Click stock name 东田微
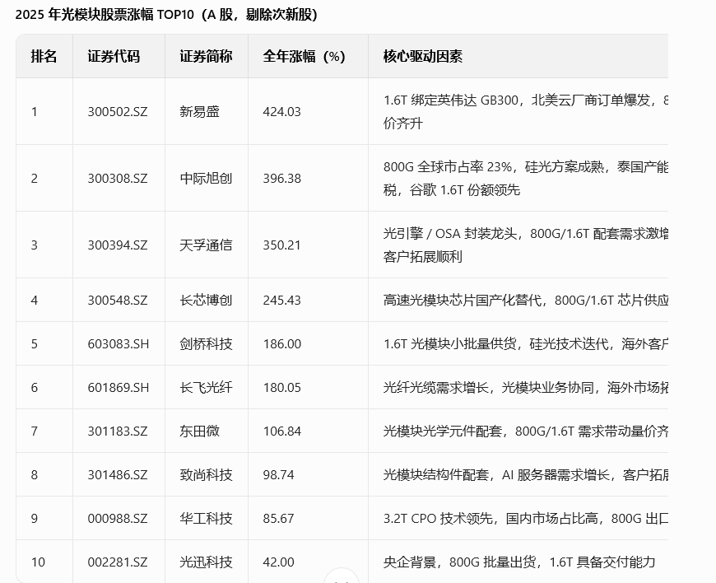This screenshot has width=716, height=583. coord(199,431)
